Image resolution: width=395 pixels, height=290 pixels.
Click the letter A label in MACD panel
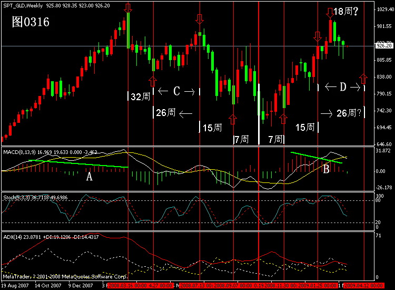point(90,178)
